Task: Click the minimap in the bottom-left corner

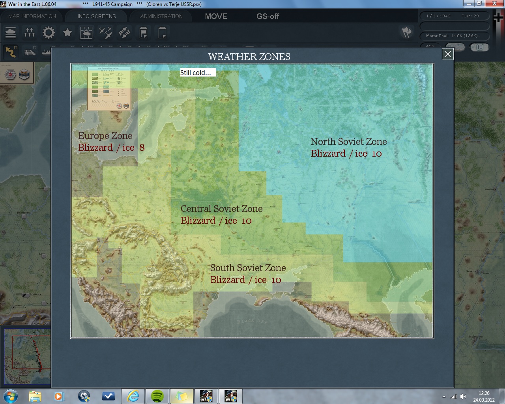Action: (27, 357)
